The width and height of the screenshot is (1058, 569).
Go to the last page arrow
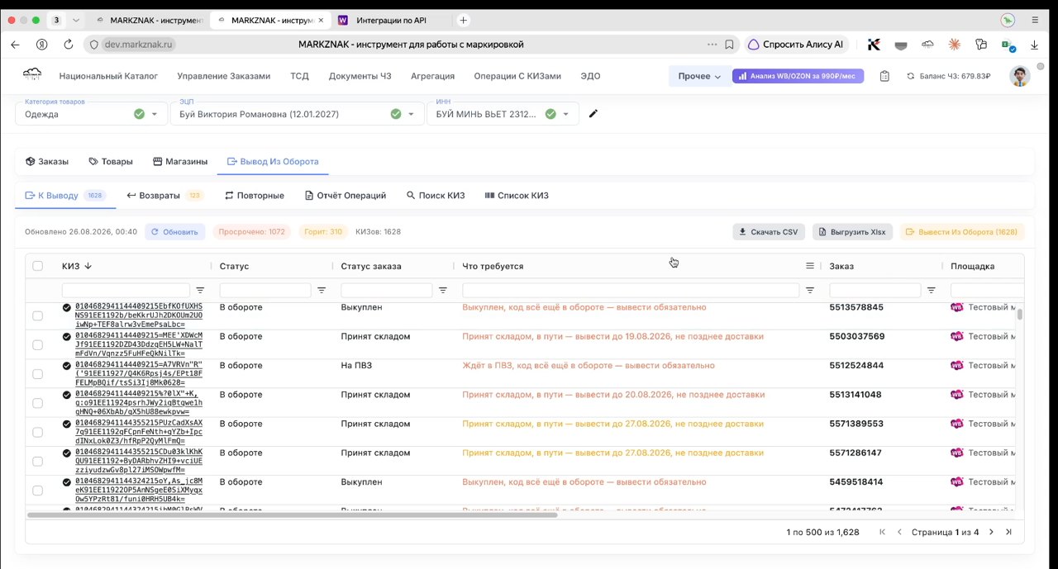(1008, 532)
